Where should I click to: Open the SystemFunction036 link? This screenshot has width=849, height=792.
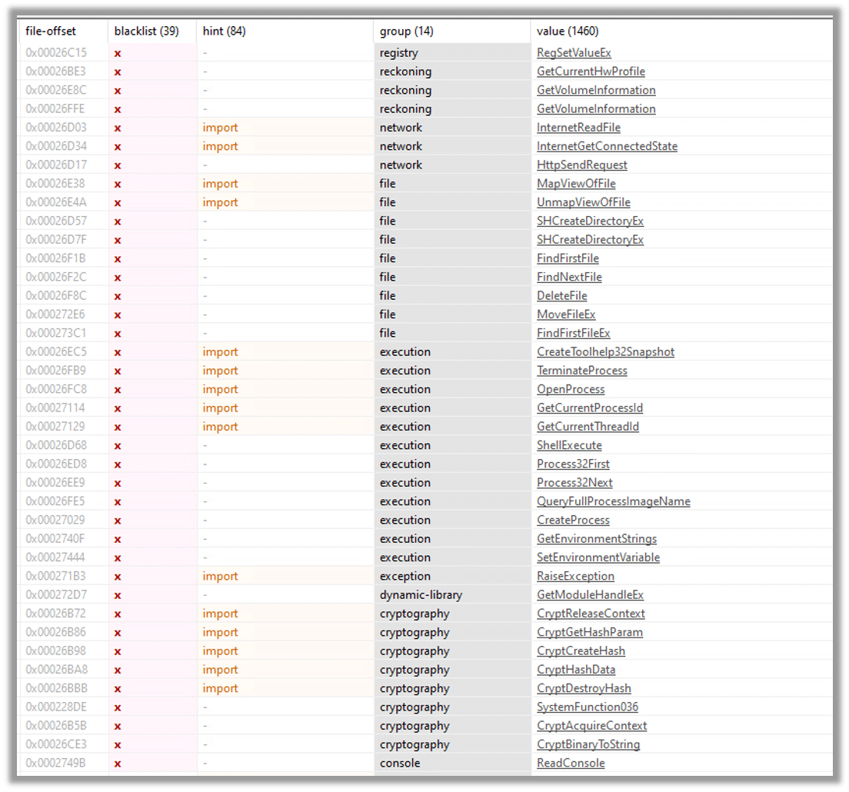[588, 707]
